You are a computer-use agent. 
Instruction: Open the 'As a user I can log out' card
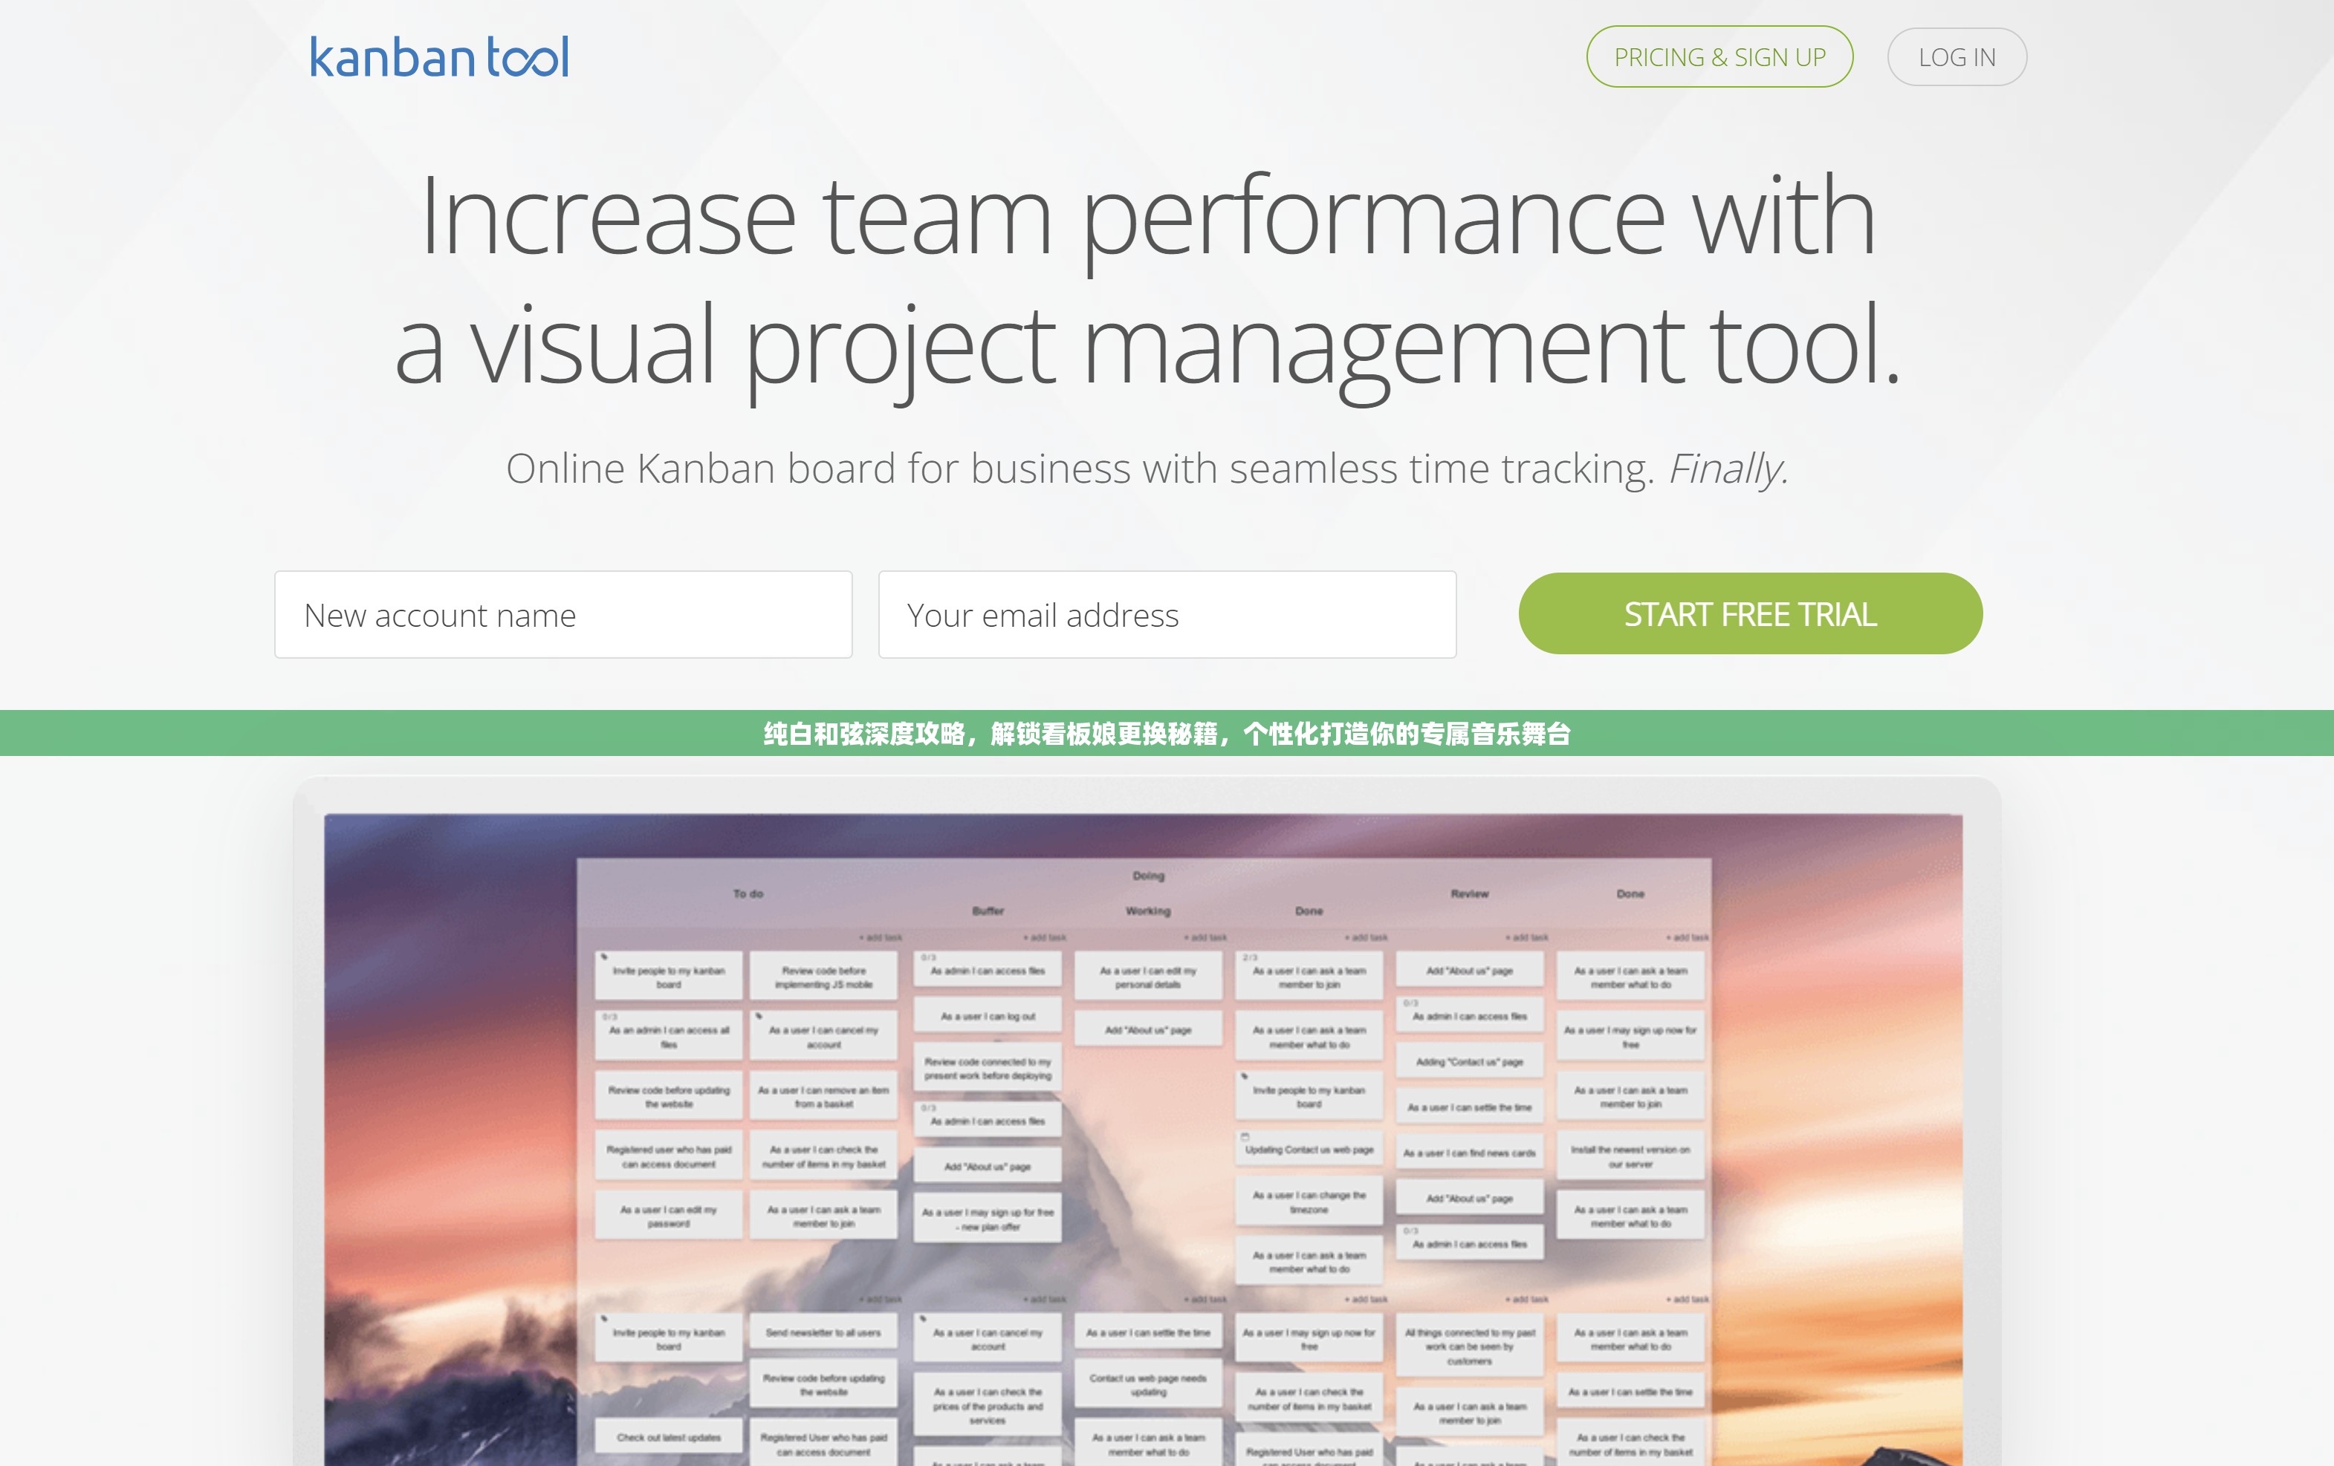(x=988, y=1017)
